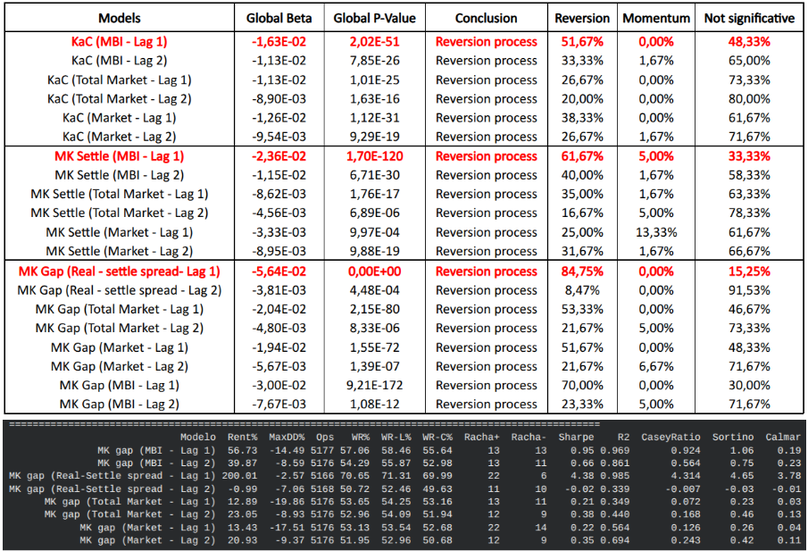Click the p-value 2,15E-80

coord(375,309)
